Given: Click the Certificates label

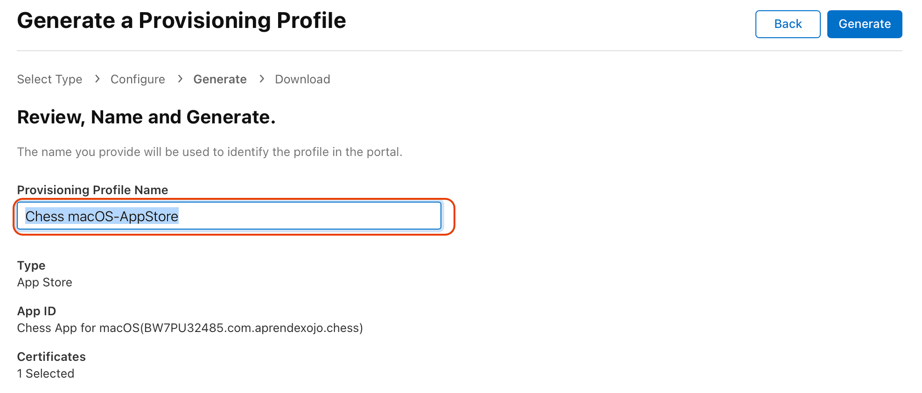Looking at the screenshot, I should click(51, 357).
